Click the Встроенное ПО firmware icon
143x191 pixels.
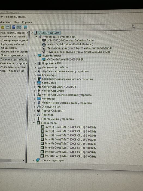click(x=39, y=63)
